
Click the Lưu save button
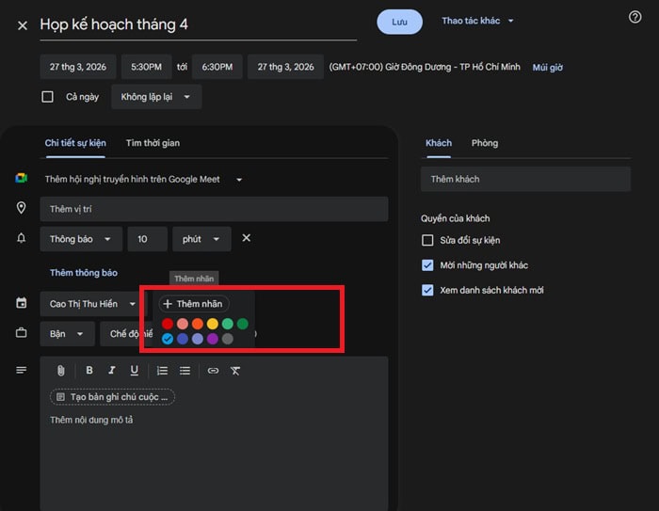399,22
